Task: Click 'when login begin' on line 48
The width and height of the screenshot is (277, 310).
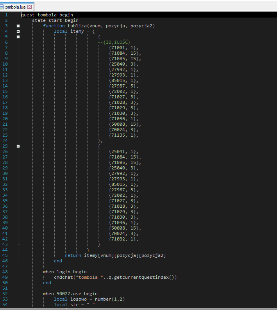Action: click(x=65, y=272)
